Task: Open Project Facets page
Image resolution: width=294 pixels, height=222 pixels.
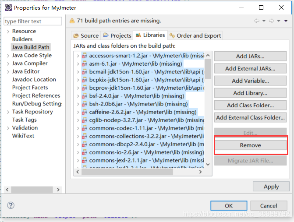Action: (30, 88)
